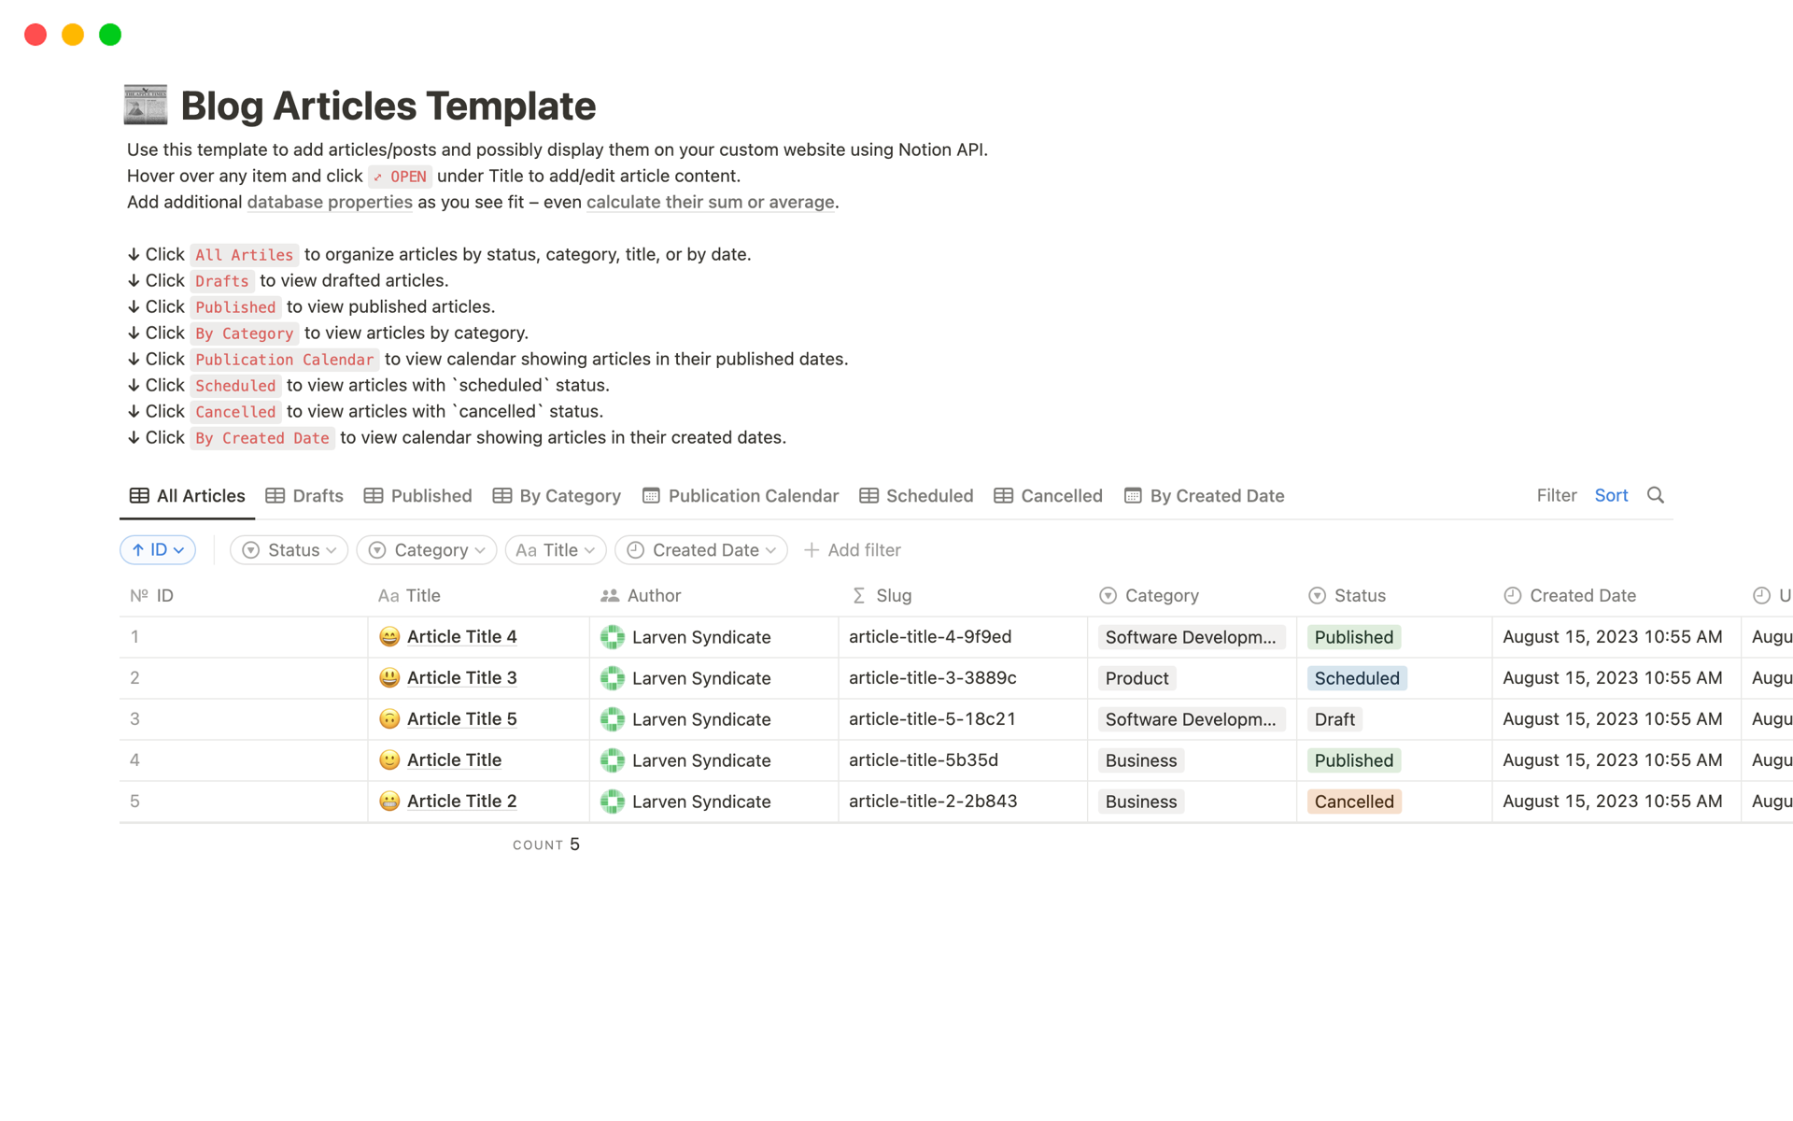Open the Sort options
This screenshot has width=1793, height=1121.
tap(1611, 495)
